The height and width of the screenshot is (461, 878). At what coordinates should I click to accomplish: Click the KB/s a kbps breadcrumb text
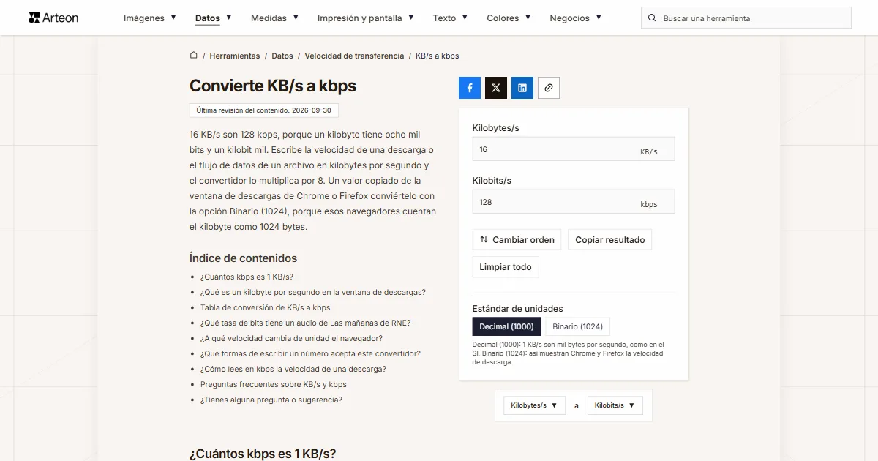(438, 56)
